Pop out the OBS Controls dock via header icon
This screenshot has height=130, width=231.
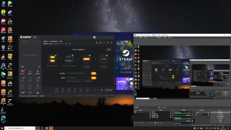coord(230,110)
